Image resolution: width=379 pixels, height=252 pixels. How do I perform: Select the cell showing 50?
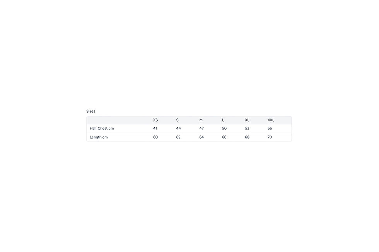[x=224, y=129]
